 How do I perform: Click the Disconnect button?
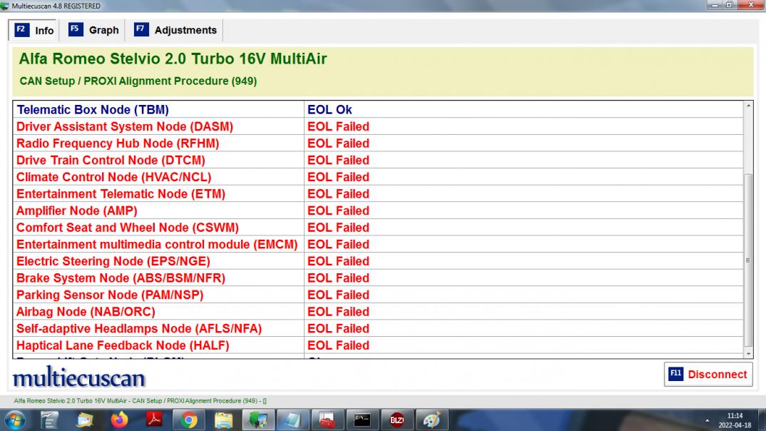[708, 375]
